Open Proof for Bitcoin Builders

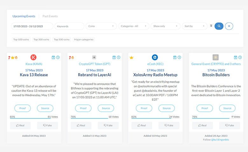(205, 108)
